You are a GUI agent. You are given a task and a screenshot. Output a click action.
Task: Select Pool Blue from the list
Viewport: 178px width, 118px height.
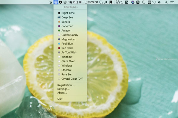67,44
